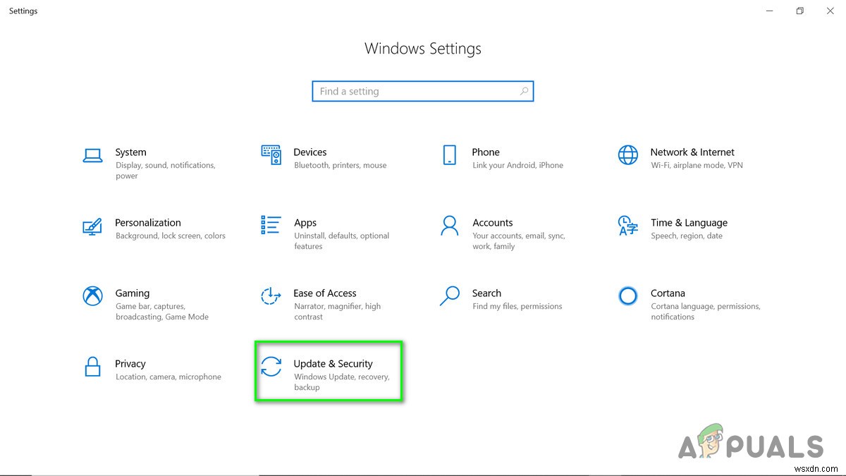Click the Phone settings icon
Screen dimensions: 846x476
[450, 155]
